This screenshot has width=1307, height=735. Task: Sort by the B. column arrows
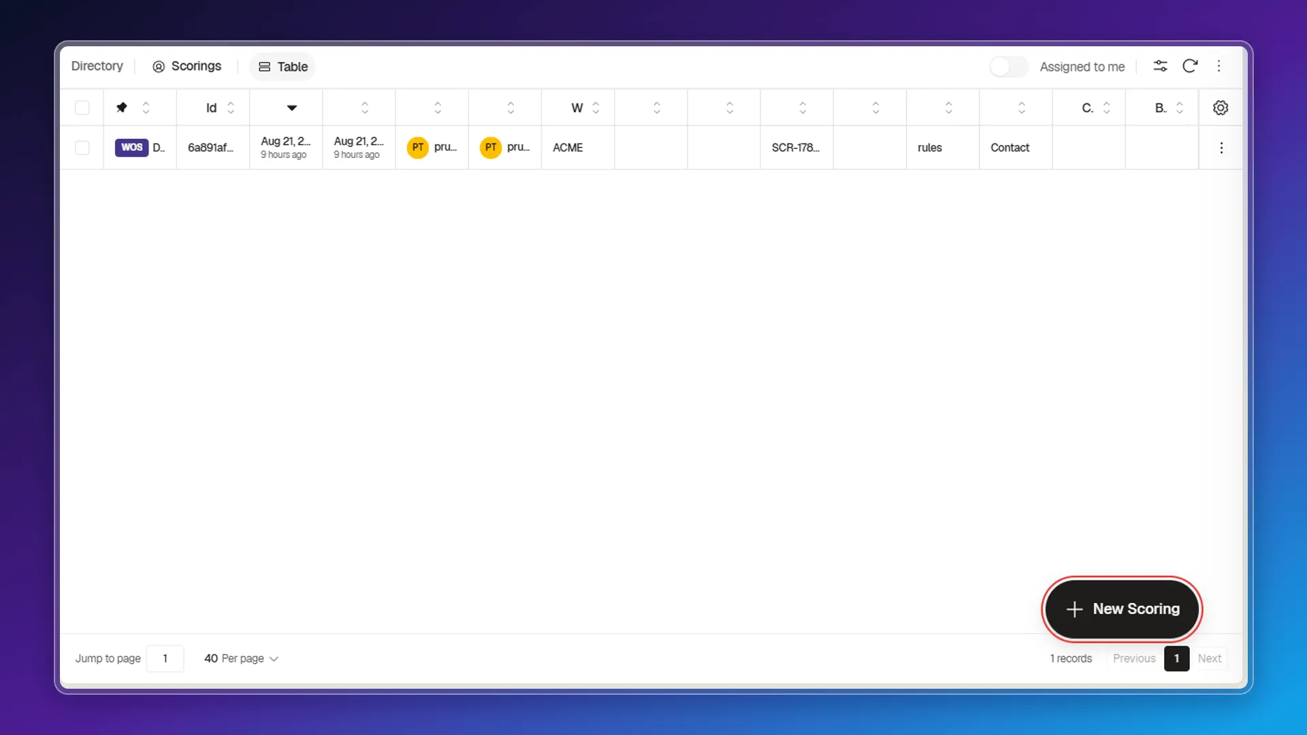click(x=1180, y=108)
